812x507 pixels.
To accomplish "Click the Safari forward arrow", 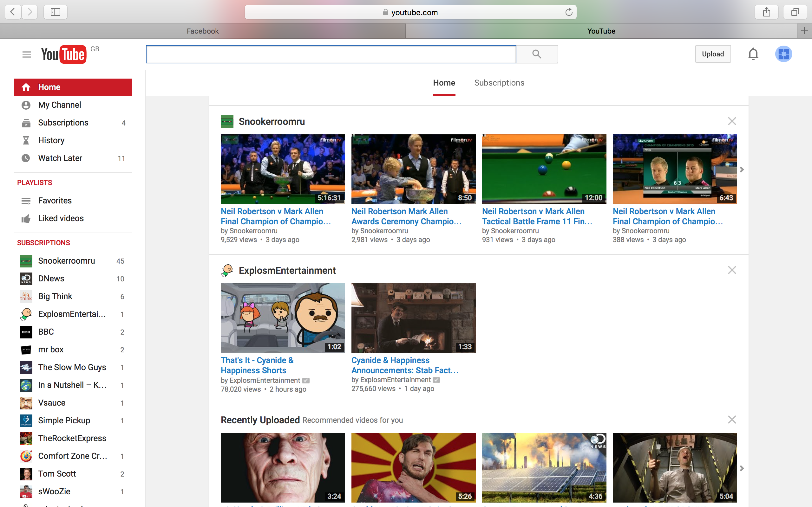I will (x=30, y=12).
